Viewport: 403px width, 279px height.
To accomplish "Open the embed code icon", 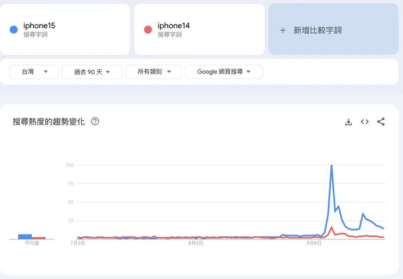I will pyautogui.click(x=364, y=122).
